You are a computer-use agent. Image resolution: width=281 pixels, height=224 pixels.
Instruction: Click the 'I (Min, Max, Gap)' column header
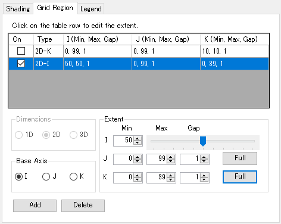coord(98,39)
